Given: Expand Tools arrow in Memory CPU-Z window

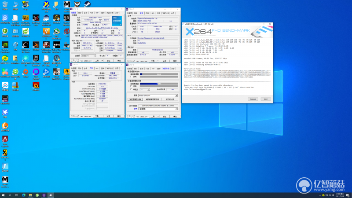Looking at the screenshot, I should point(102,116).
